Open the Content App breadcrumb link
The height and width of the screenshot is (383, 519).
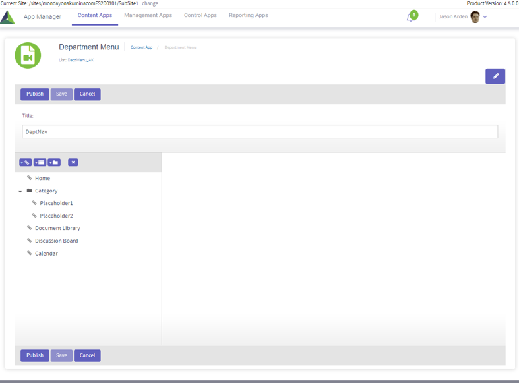tap(141, 47)
